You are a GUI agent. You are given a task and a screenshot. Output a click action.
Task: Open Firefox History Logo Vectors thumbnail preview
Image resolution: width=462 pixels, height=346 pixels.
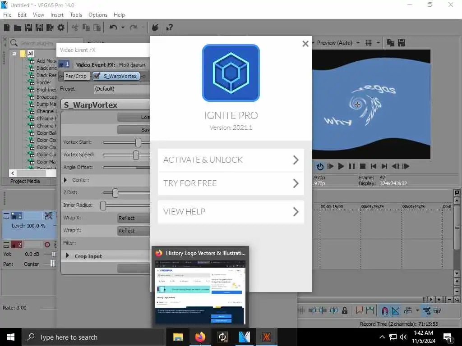[200, 287]
